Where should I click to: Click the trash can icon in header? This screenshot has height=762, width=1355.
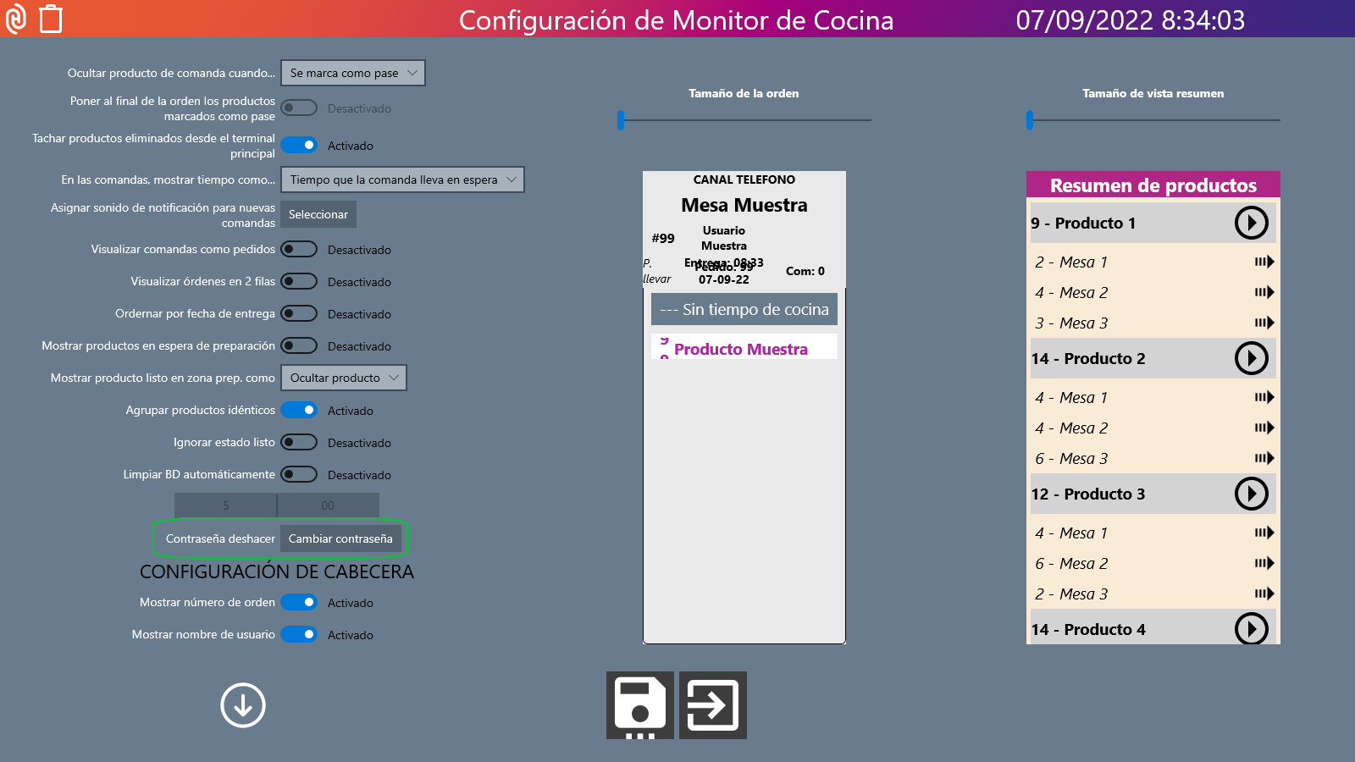(51, 19)
